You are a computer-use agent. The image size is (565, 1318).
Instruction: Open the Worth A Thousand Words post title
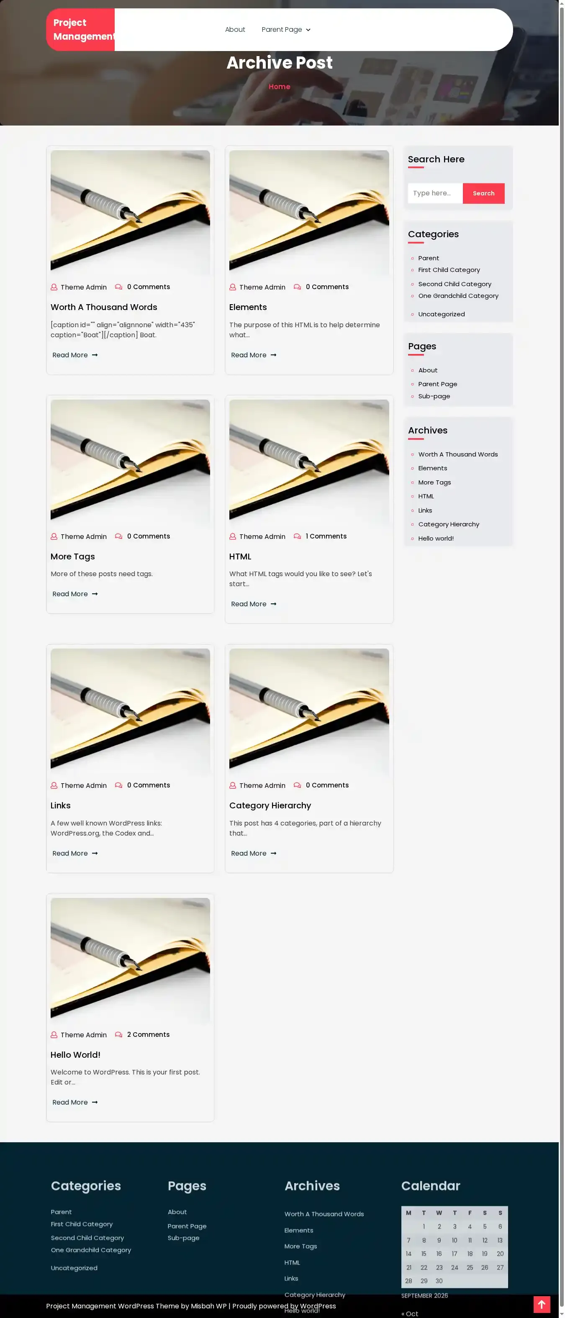point(104,307)
